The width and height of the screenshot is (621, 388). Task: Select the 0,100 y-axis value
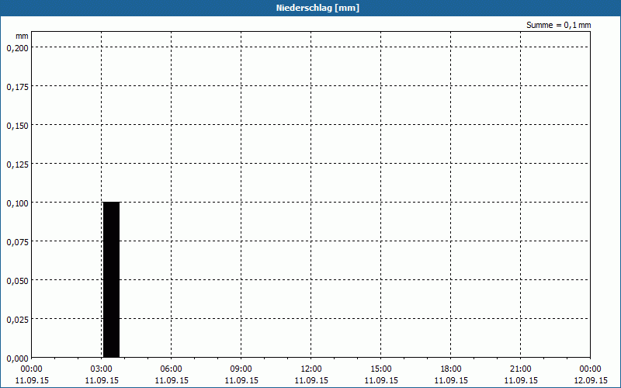pos(17,203)
